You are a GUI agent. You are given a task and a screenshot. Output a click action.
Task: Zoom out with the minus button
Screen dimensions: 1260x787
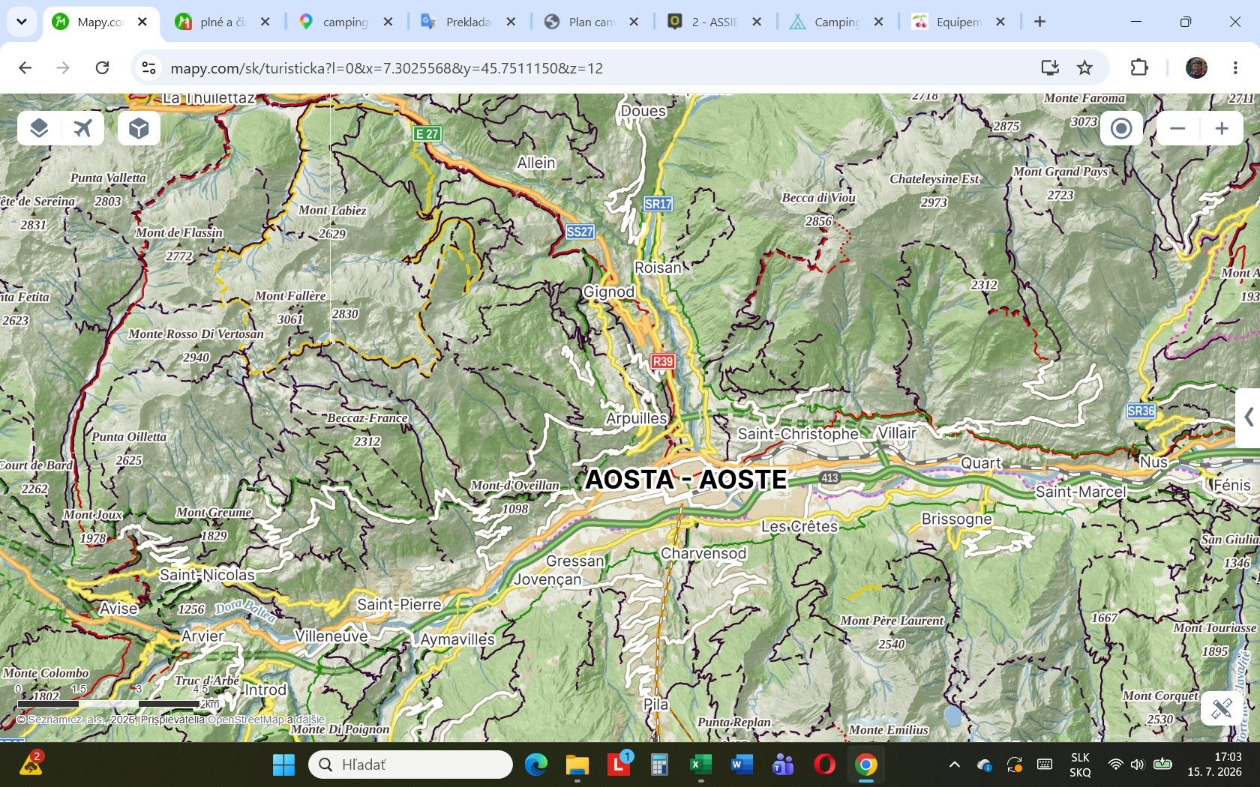(x=1177, y=128)
